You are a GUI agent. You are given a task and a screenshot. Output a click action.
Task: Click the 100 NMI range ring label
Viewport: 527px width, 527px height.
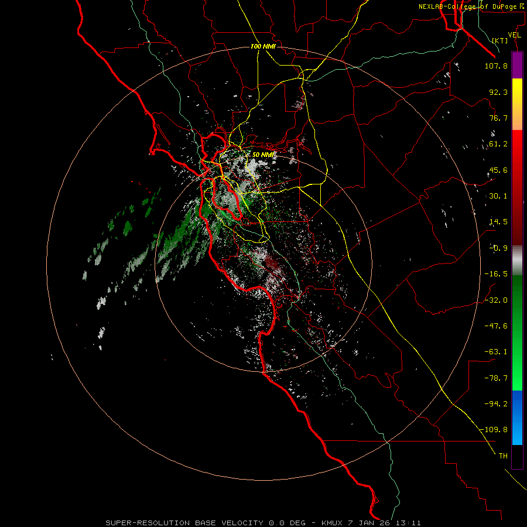[x=263, y=46]
